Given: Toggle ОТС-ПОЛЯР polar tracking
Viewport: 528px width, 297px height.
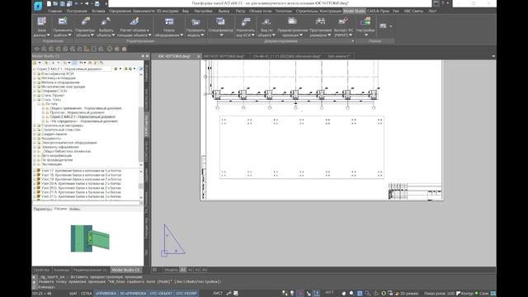Looking at the screenshot, I should pos(186,294).
